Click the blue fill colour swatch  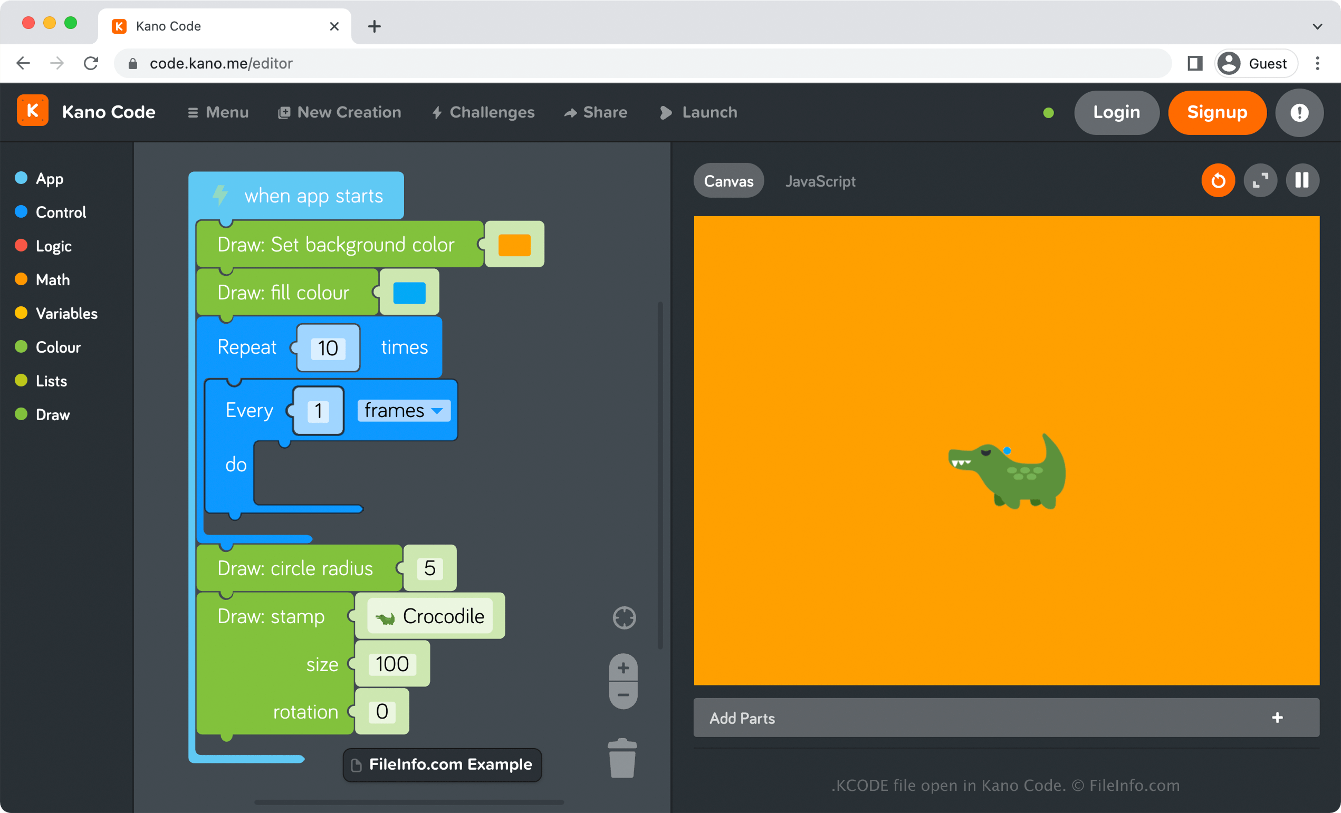click(x=409, y=293)
